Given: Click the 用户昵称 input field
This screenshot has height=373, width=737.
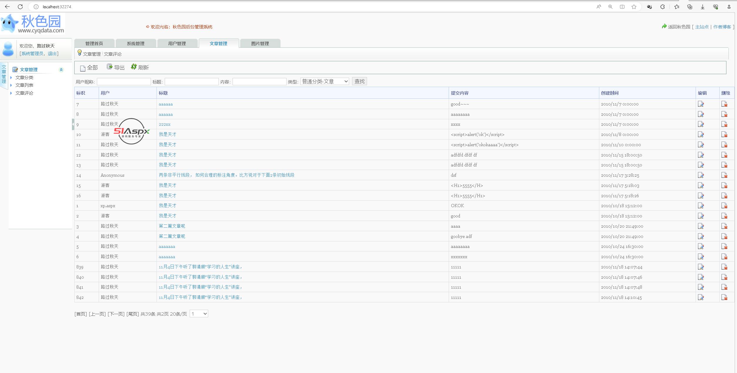Looking at the screenshot, I should [124, 82].
